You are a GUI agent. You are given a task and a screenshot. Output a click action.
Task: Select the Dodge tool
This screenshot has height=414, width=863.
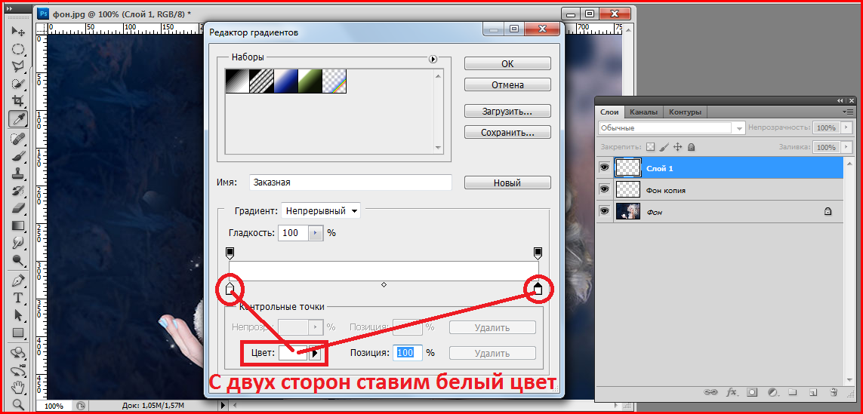point(17,260)
